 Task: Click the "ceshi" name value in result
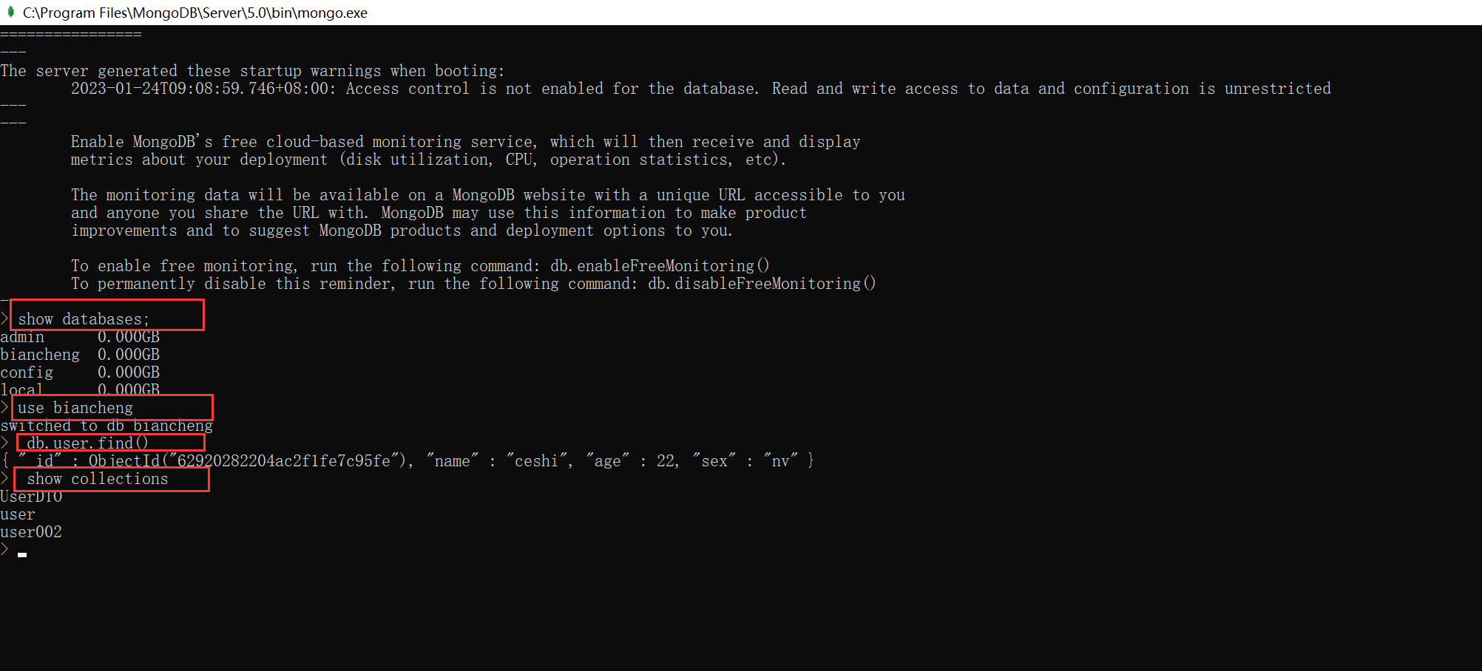click(537, 461)
